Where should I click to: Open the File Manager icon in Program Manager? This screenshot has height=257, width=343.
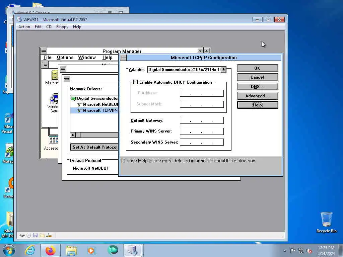pos(55,75)
